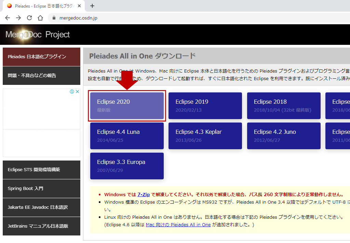Open the Pleiades 日本語化プラグイン sidebar item
Screen dimensions: 350x243
(x=41, y=57)
